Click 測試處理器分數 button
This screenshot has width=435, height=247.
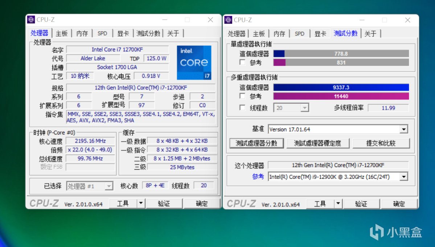(x=257, y=143)
